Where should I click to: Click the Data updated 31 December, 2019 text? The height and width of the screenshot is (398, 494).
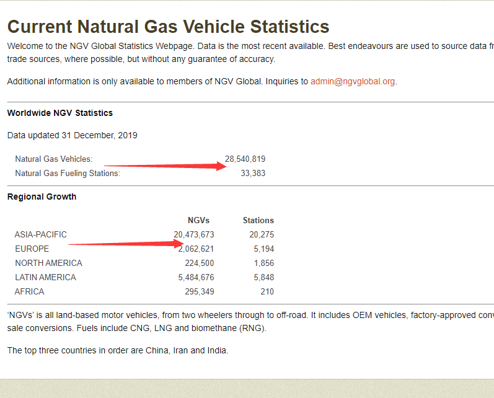tap(73, 135)
